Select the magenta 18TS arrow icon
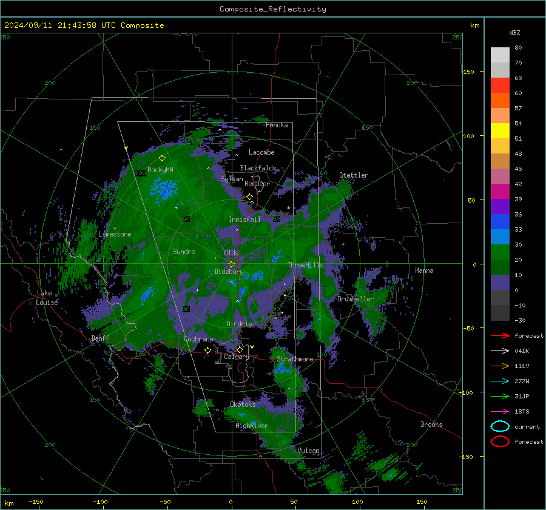 500,412
